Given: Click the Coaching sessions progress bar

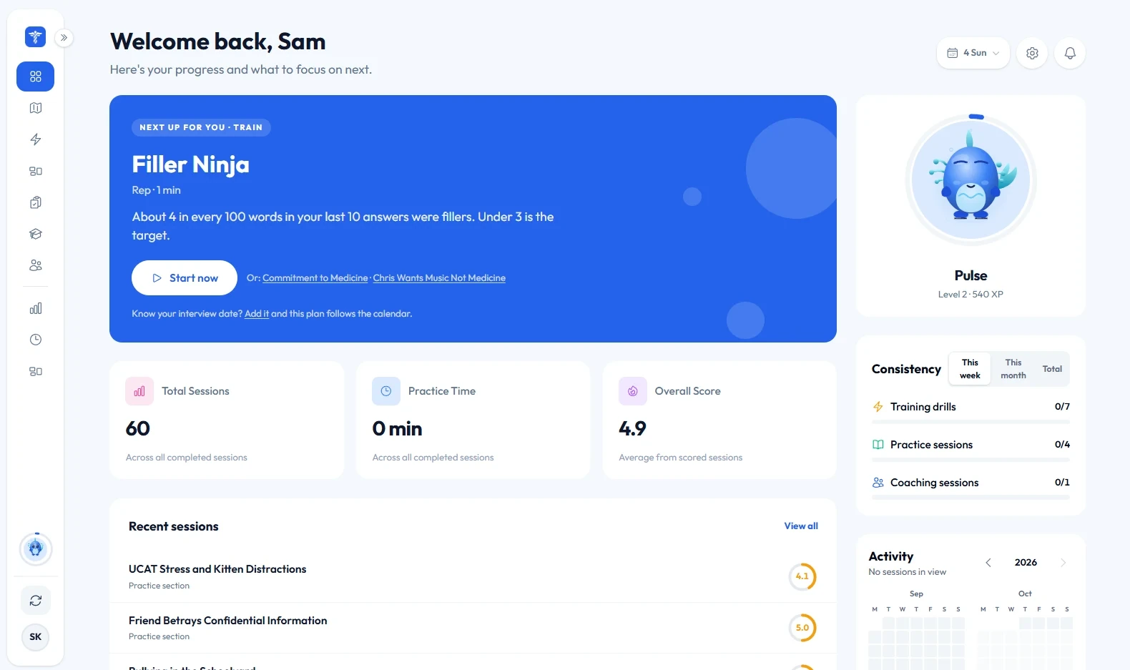Looking at the screenshot, I should [971, 498].
